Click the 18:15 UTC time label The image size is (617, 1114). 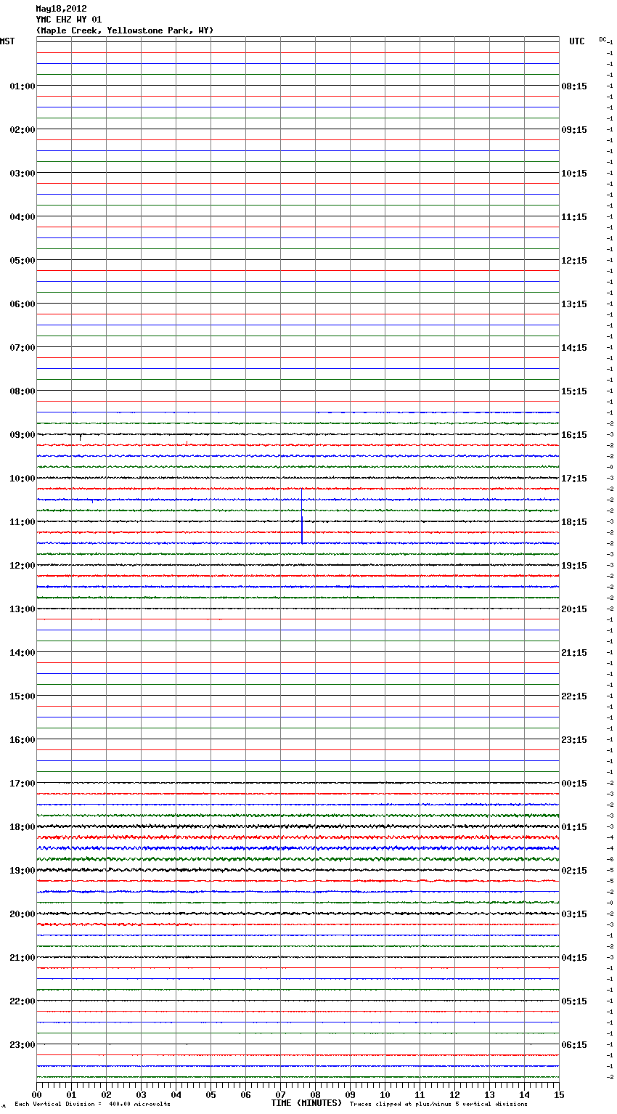(574, 522)
